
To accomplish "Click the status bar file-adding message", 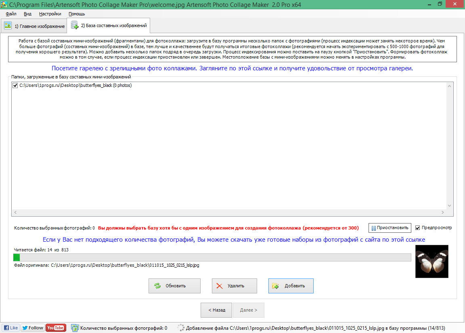I will 316,328.
